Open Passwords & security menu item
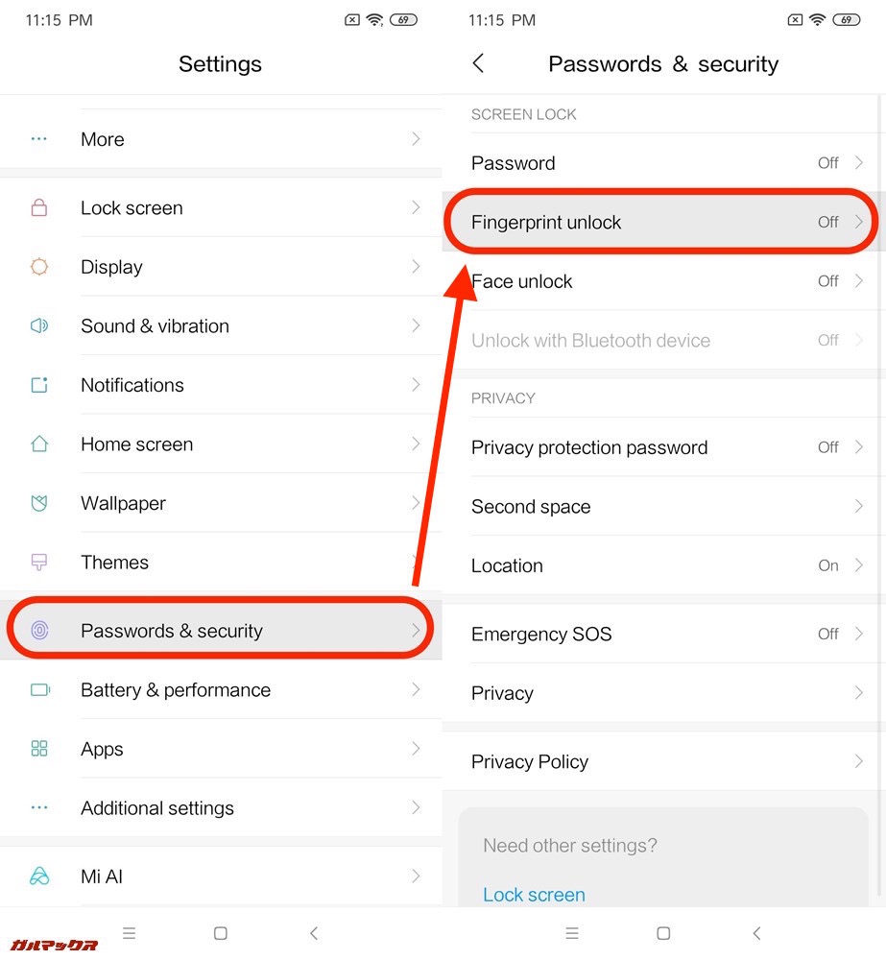The image size is (886, 960). [221, 631]
